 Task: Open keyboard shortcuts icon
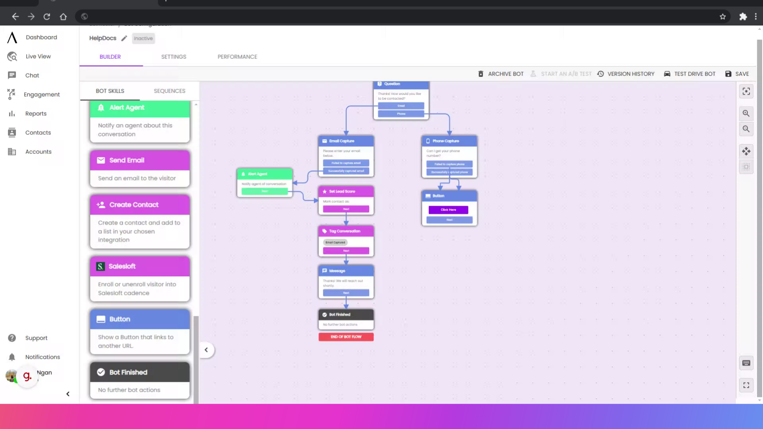[x=746, y=363]
